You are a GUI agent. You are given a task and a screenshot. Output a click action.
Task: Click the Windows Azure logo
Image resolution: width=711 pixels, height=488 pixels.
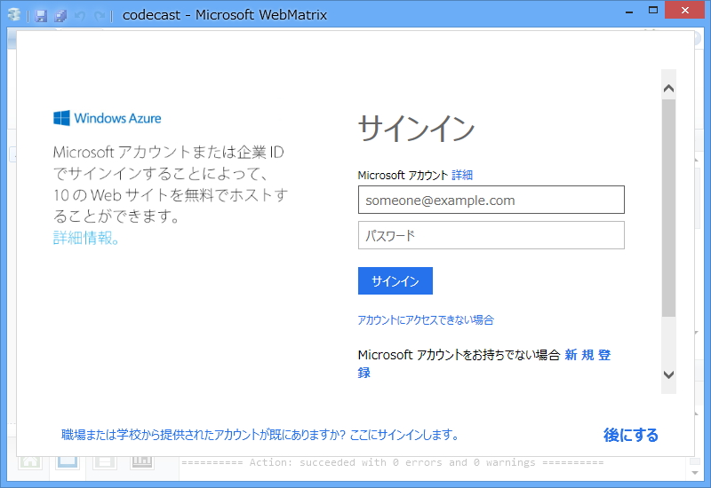[x=107, y=118]
